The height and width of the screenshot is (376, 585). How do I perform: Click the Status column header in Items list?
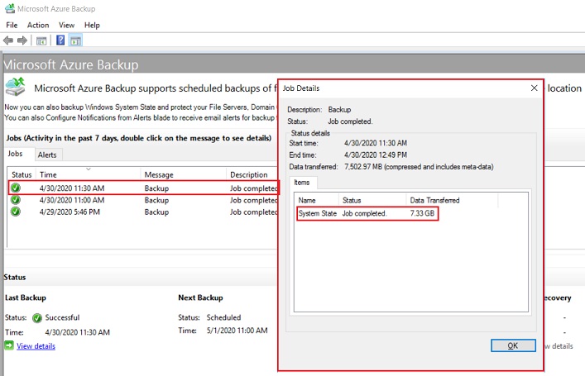[372, 200]
